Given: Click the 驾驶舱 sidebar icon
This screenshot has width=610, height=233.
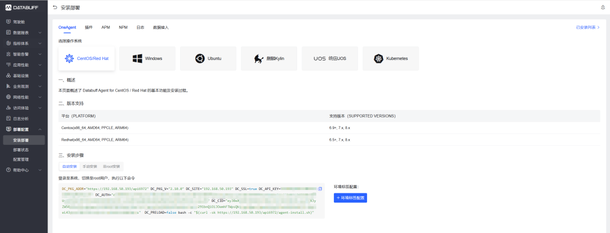Looking at the screenshot, I should pos(8,22).
